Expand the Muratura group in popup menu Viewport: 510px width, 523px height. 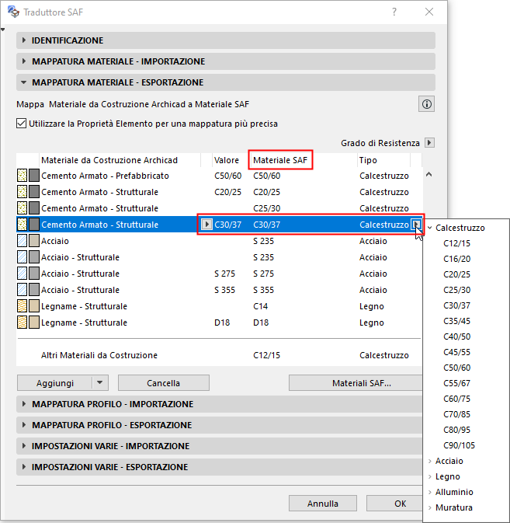point(430,507)
